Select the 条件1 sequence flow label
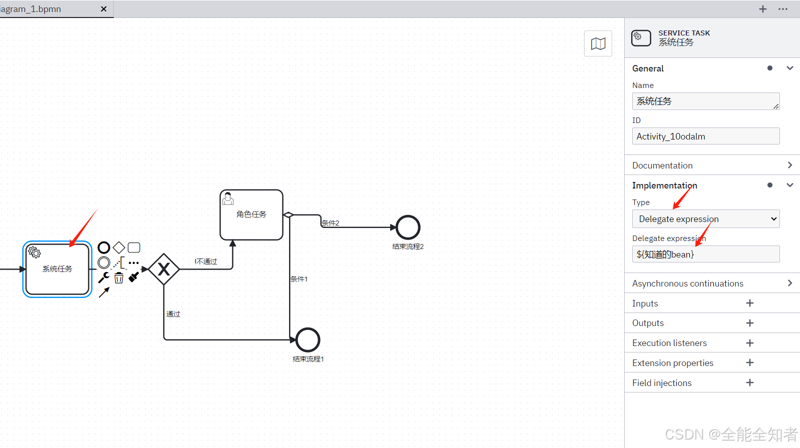The width and height of the screenshot is (800, 448). pos(299,279)
